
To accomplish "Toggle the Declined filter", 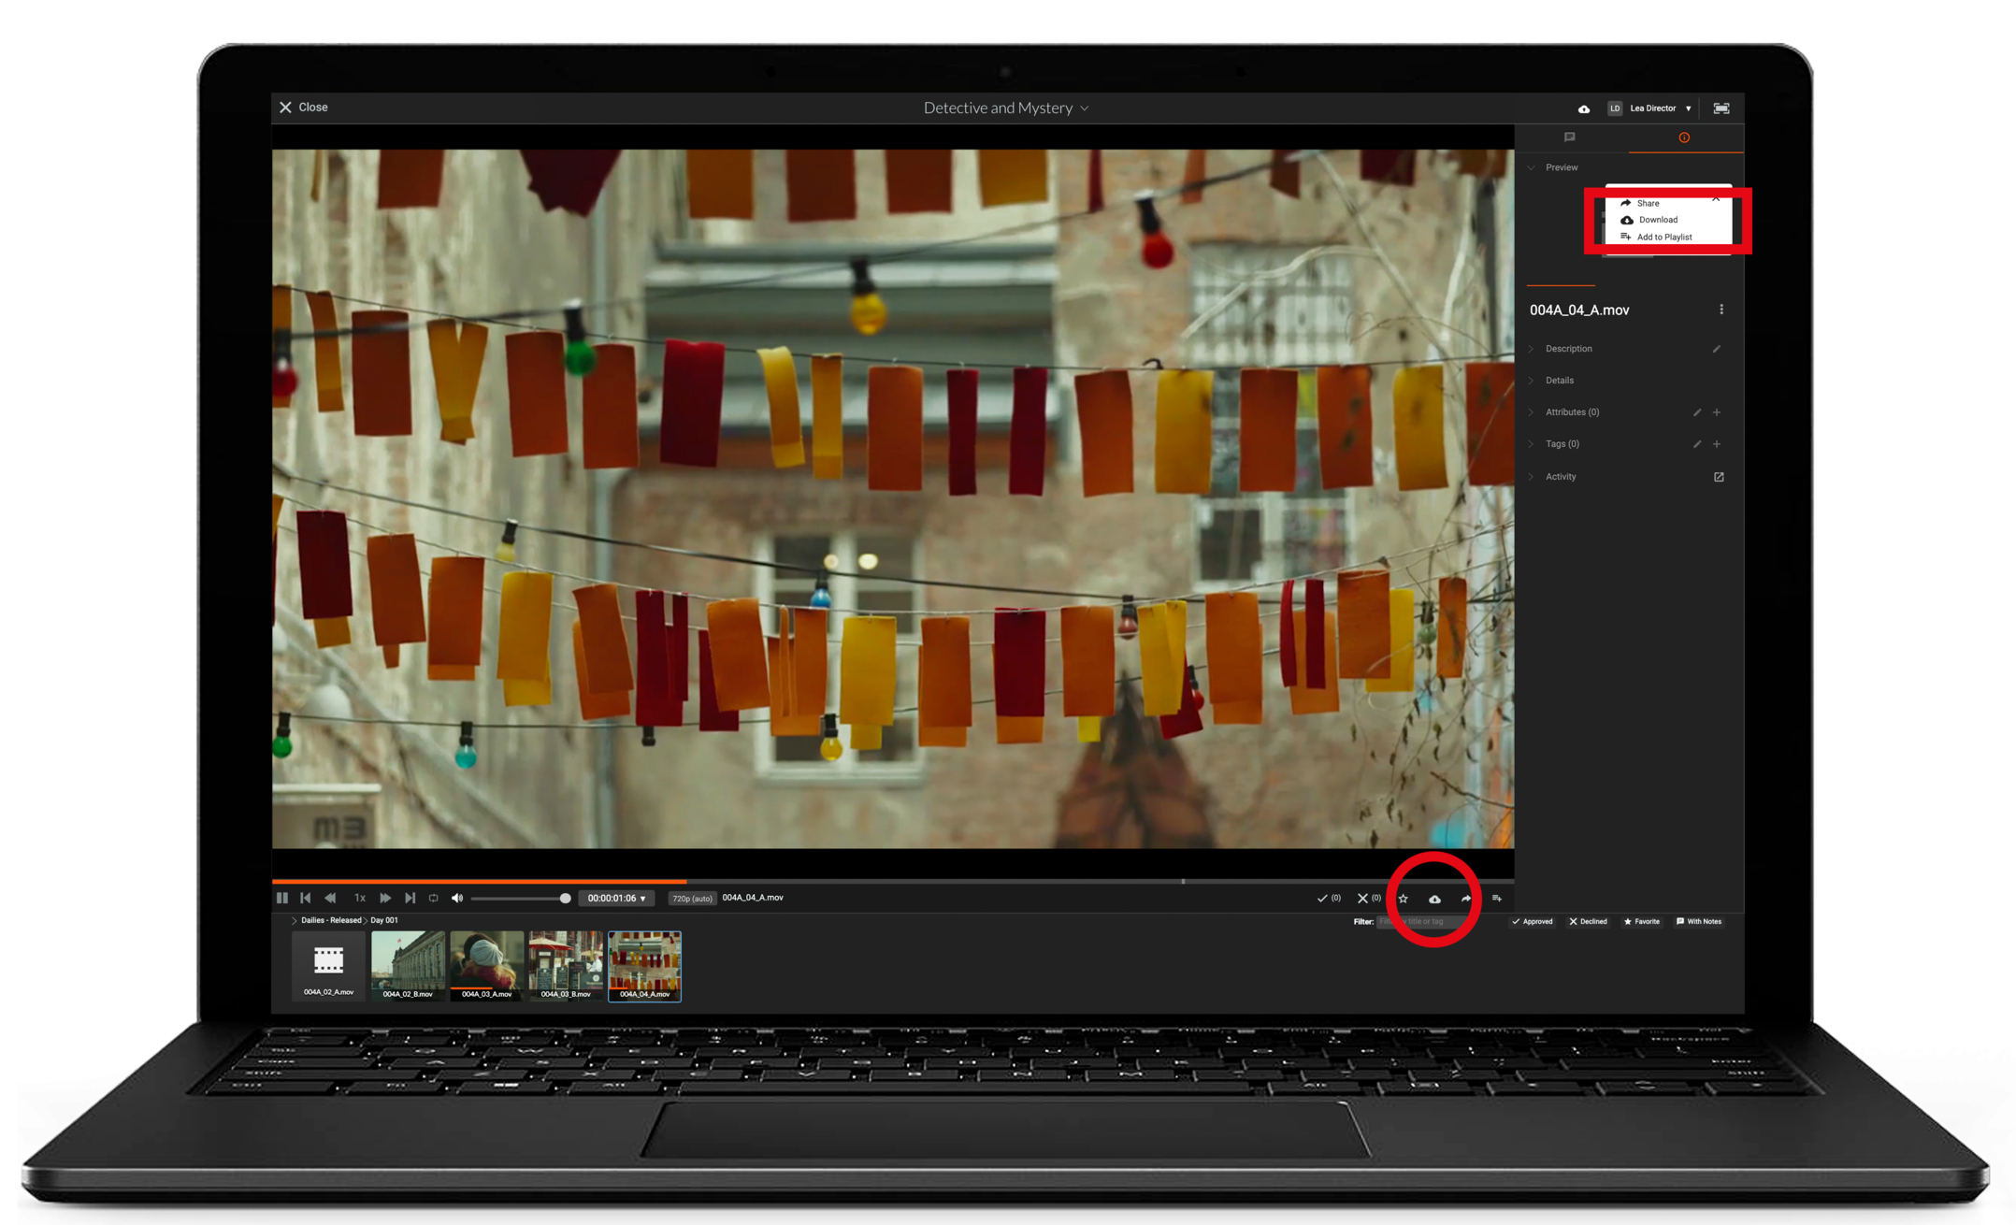I will tap(1588, 921).
